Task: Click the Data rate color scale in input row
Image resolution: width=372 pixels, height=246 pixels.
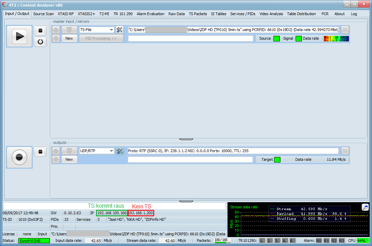Action: click(x=336, y=39)
